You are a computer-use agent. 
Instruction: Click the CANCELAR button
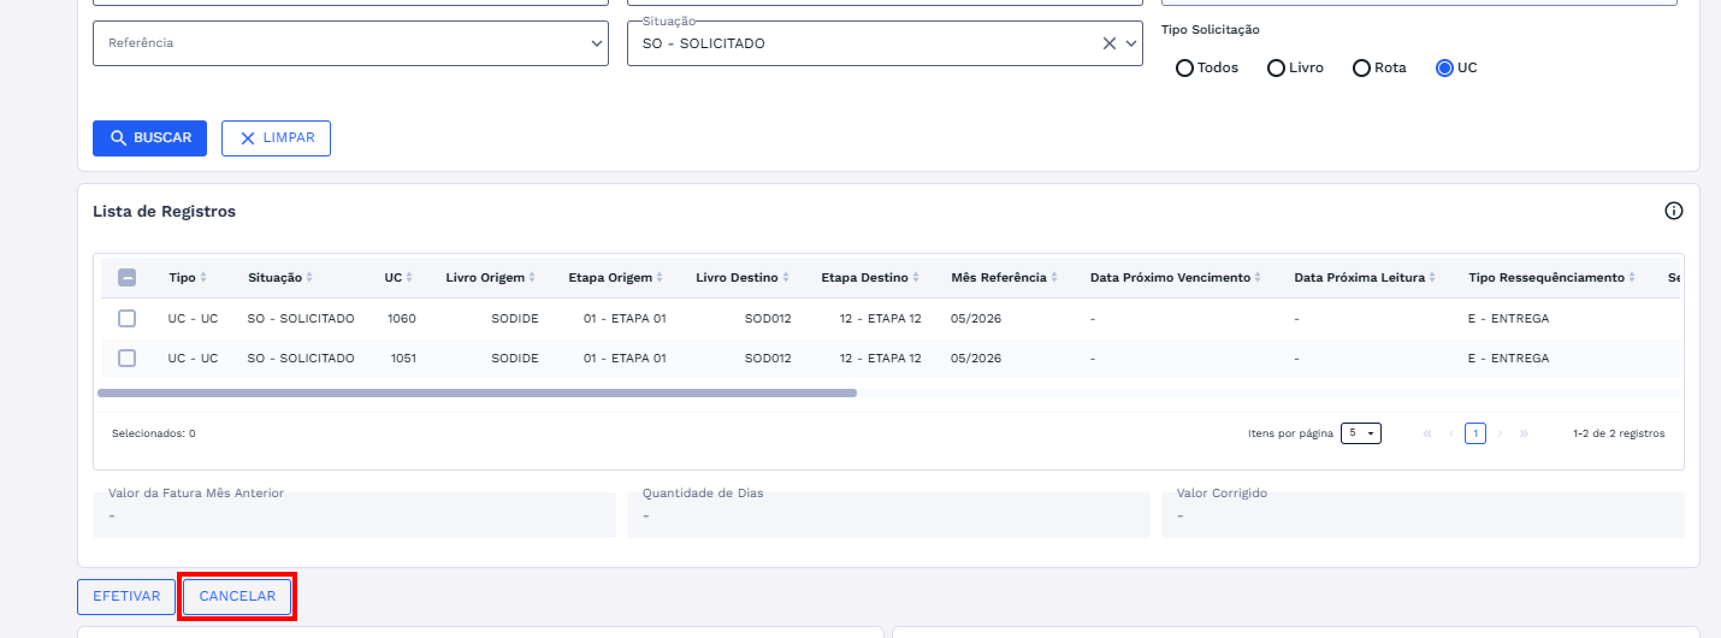[237, 596]
